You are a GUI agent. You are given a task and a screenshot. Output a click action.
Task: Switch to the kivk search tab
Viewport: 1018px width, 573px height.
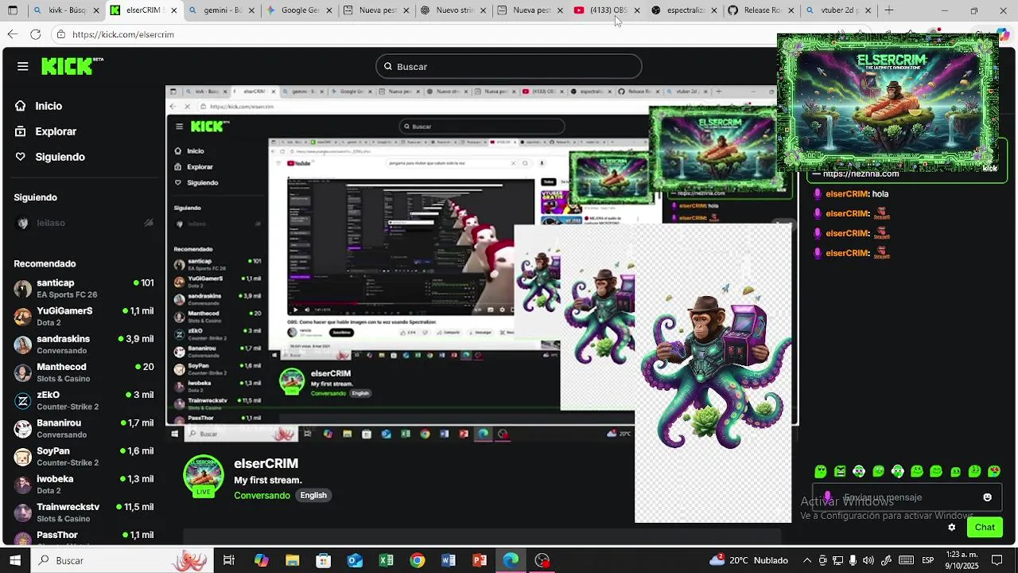pyautogui.click(x=68, y=10)
